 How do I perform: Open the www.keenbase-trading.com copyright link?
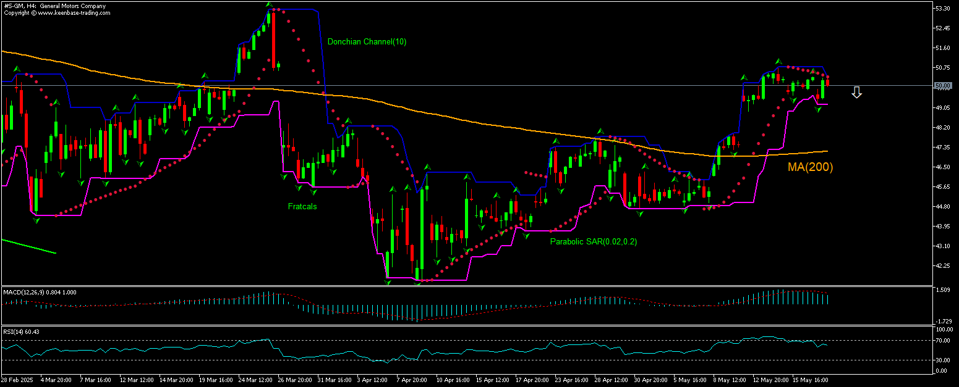tap(56, 12)
